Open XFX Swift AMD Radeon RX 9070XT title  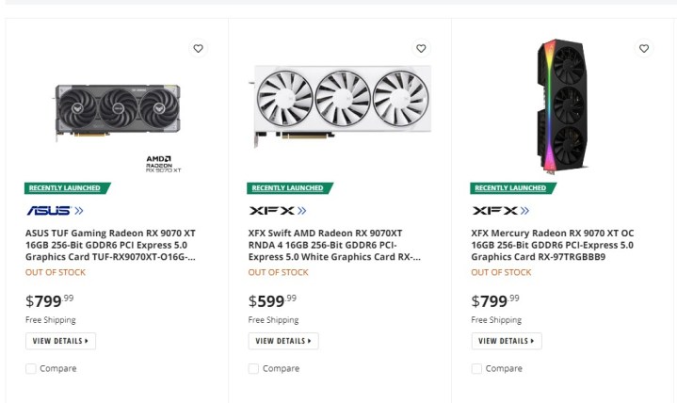pyautogui.click(x=334, y=244)
